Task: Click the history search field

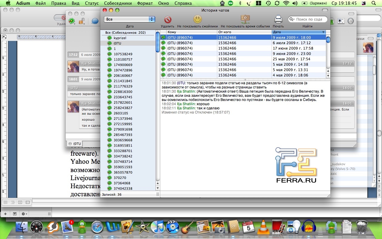Action: (x=310, y=19)
